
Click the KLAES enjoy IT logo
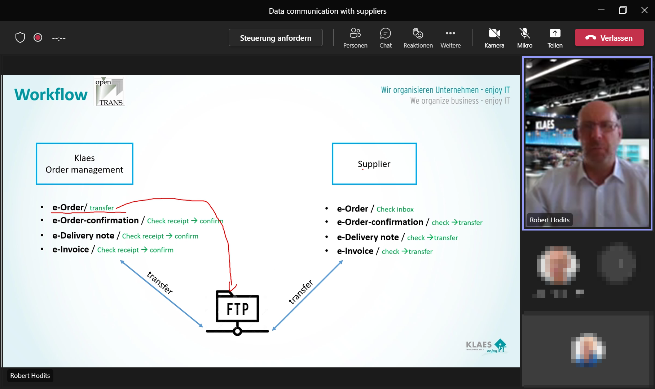(486, 346)
